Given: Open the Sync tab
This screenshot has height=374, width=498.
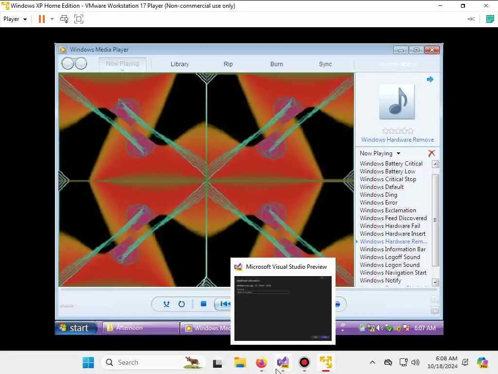Looking at the screenshot, I should coord(325,64).
